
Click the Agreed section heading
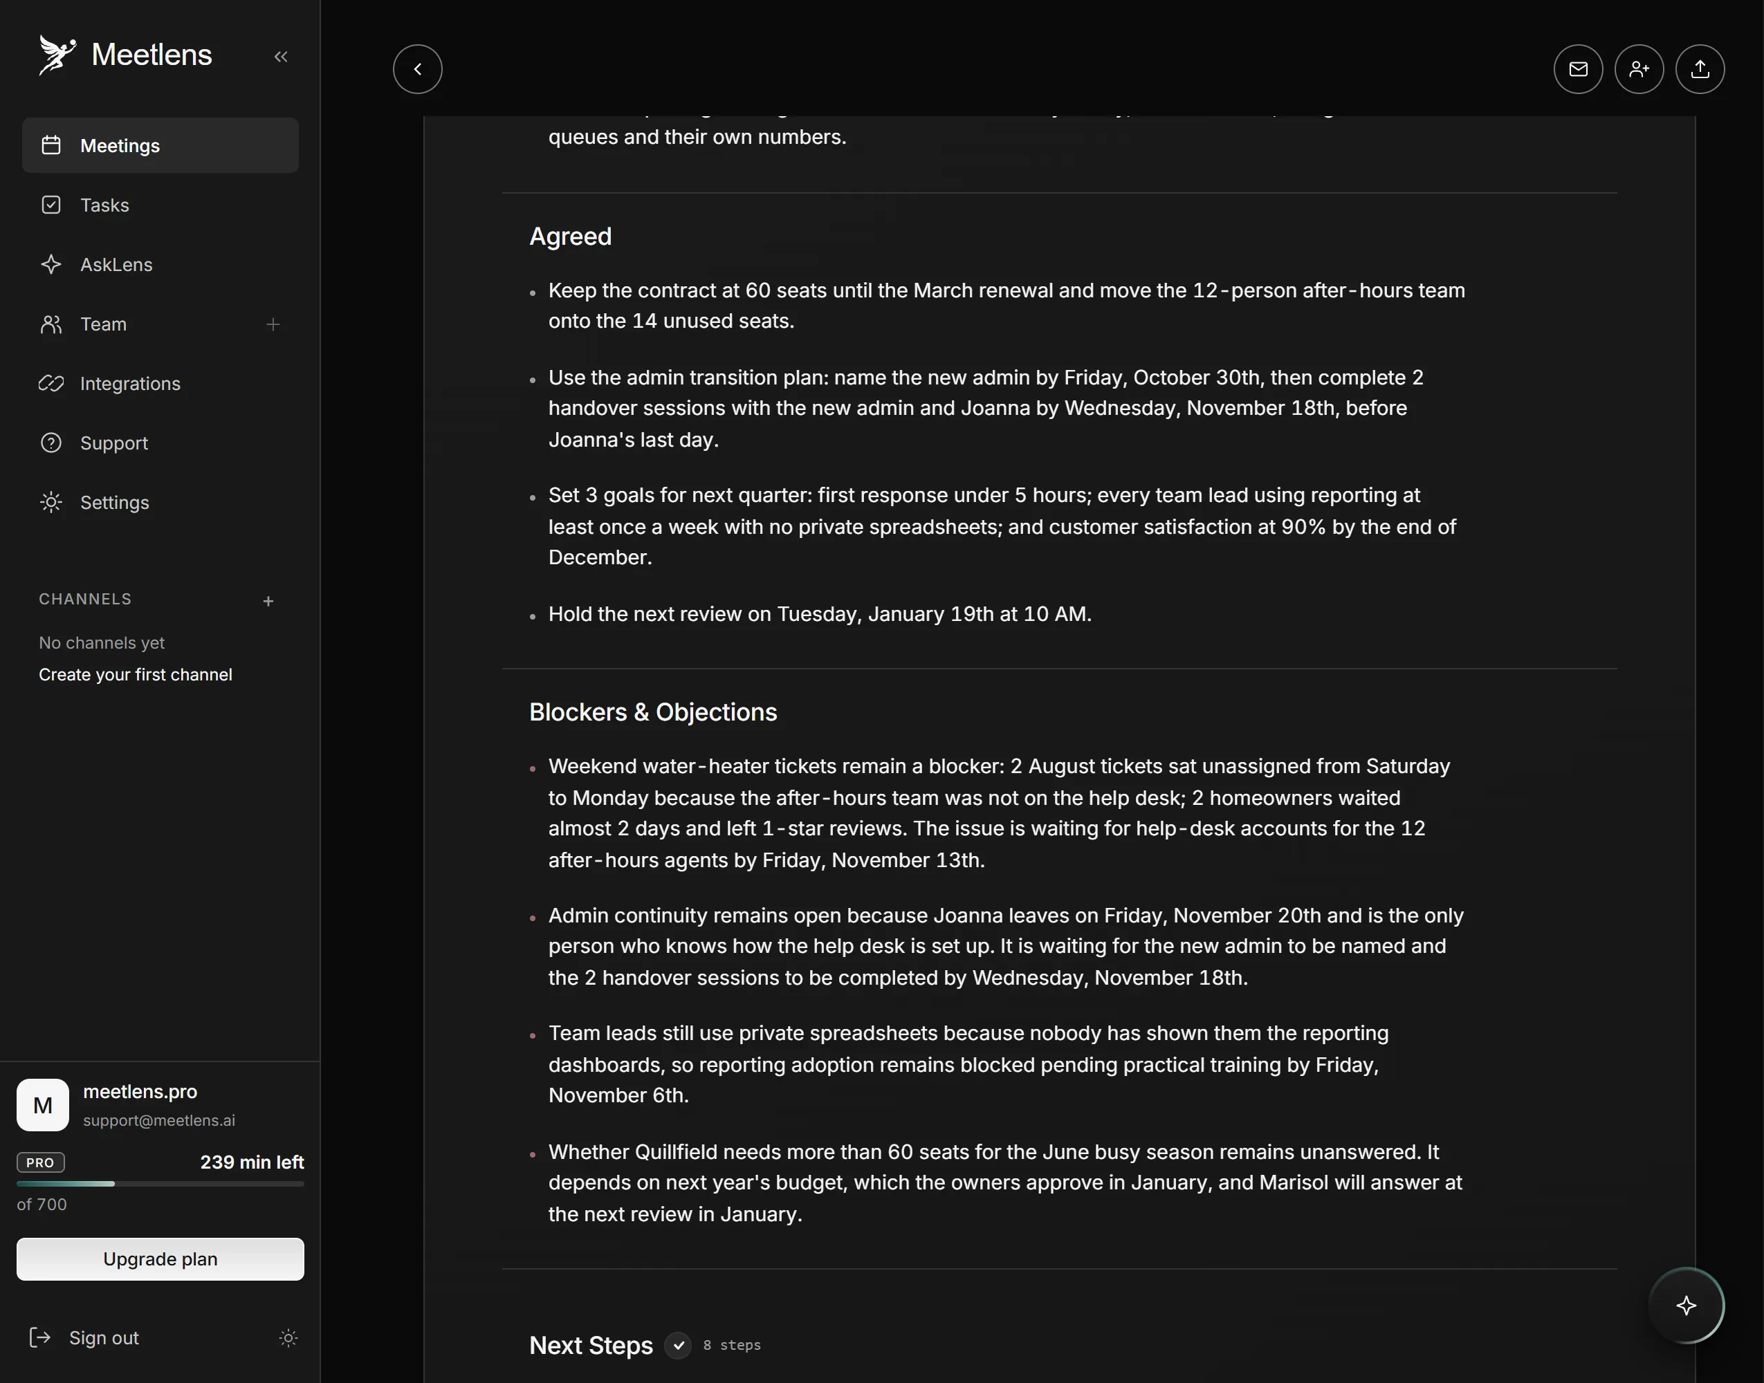(570, 236)
